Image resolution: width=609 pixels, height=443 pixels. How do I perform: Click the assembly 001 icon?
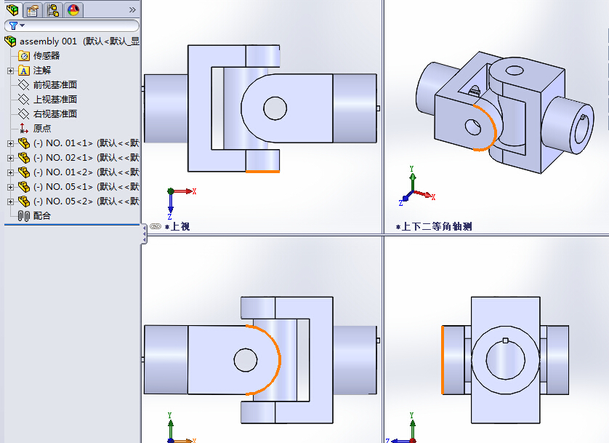point(10,41)
